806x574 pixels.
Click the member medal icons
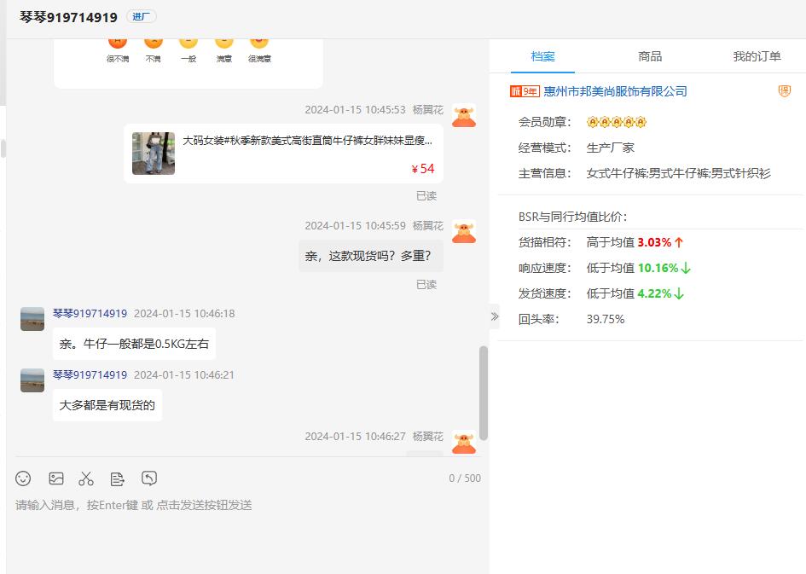[x=617, y=122]
